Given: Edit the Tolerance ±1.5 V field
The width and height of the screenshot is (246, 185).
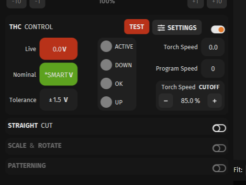Looking at the screenshot, I should (x=58, y=100).
